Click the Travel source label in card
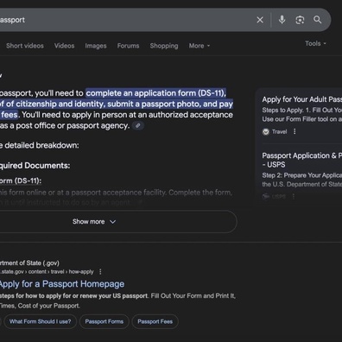This screenshot has width=342, height=342. pyautogui.click(x=279, y=132)
